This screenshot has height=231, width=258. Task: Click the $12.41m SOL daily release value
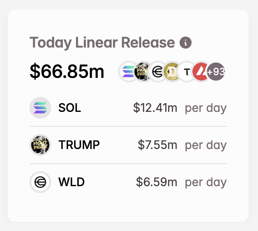(155, 108)
